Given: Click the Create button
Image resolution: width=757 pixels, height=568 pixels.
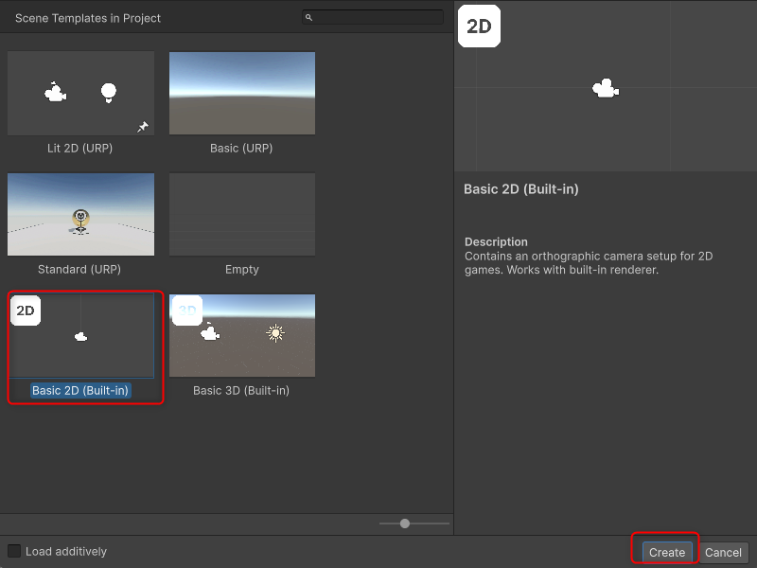Looking at the screenshot, I should tap(667, 552).
